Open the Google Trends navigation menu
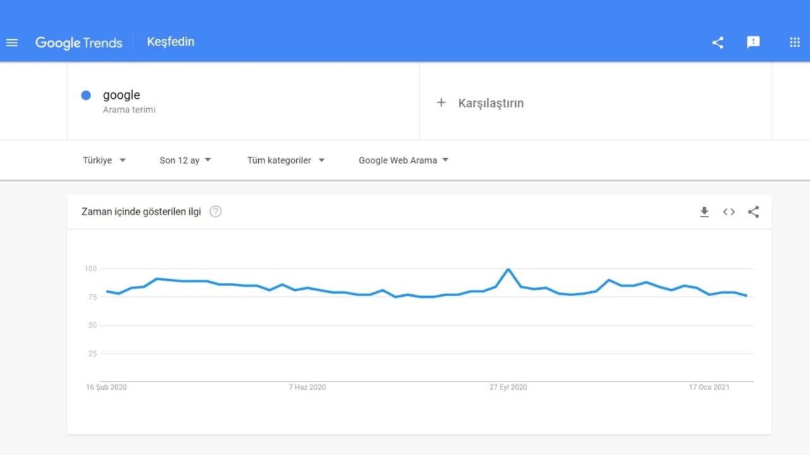This screenshot has height=455, width=810. click(x=11, y=42)
